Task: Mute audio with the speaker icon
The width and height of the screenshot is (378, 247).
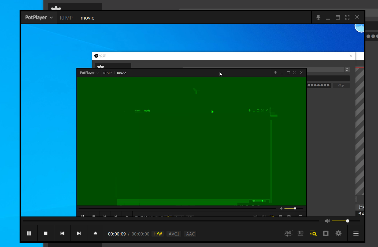Action: tap(327, 221)
